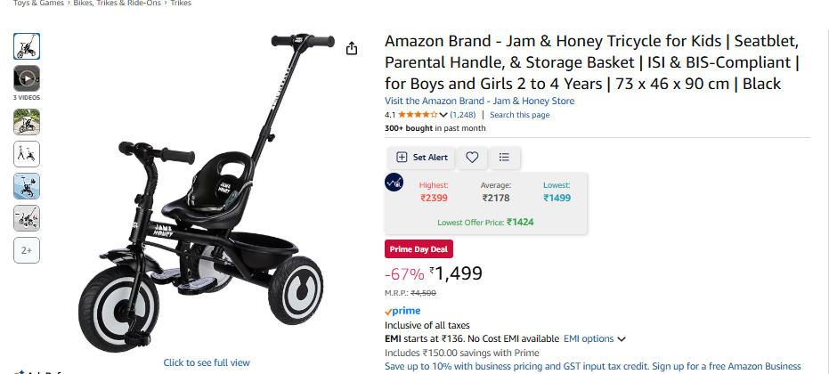Open the 1,248 ratings count link

coord(463,115)
